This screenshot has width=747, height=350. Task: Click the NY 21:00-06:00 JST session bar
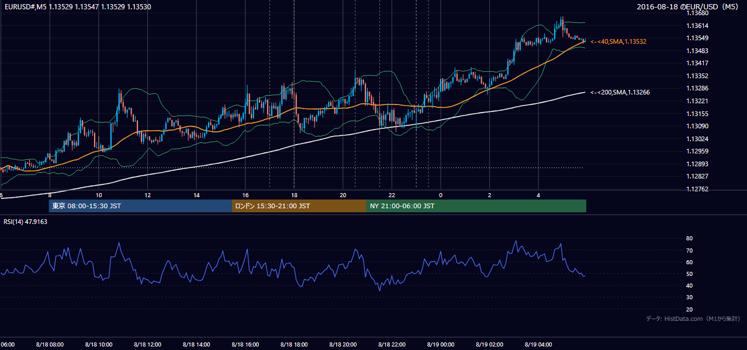(476, 206)
